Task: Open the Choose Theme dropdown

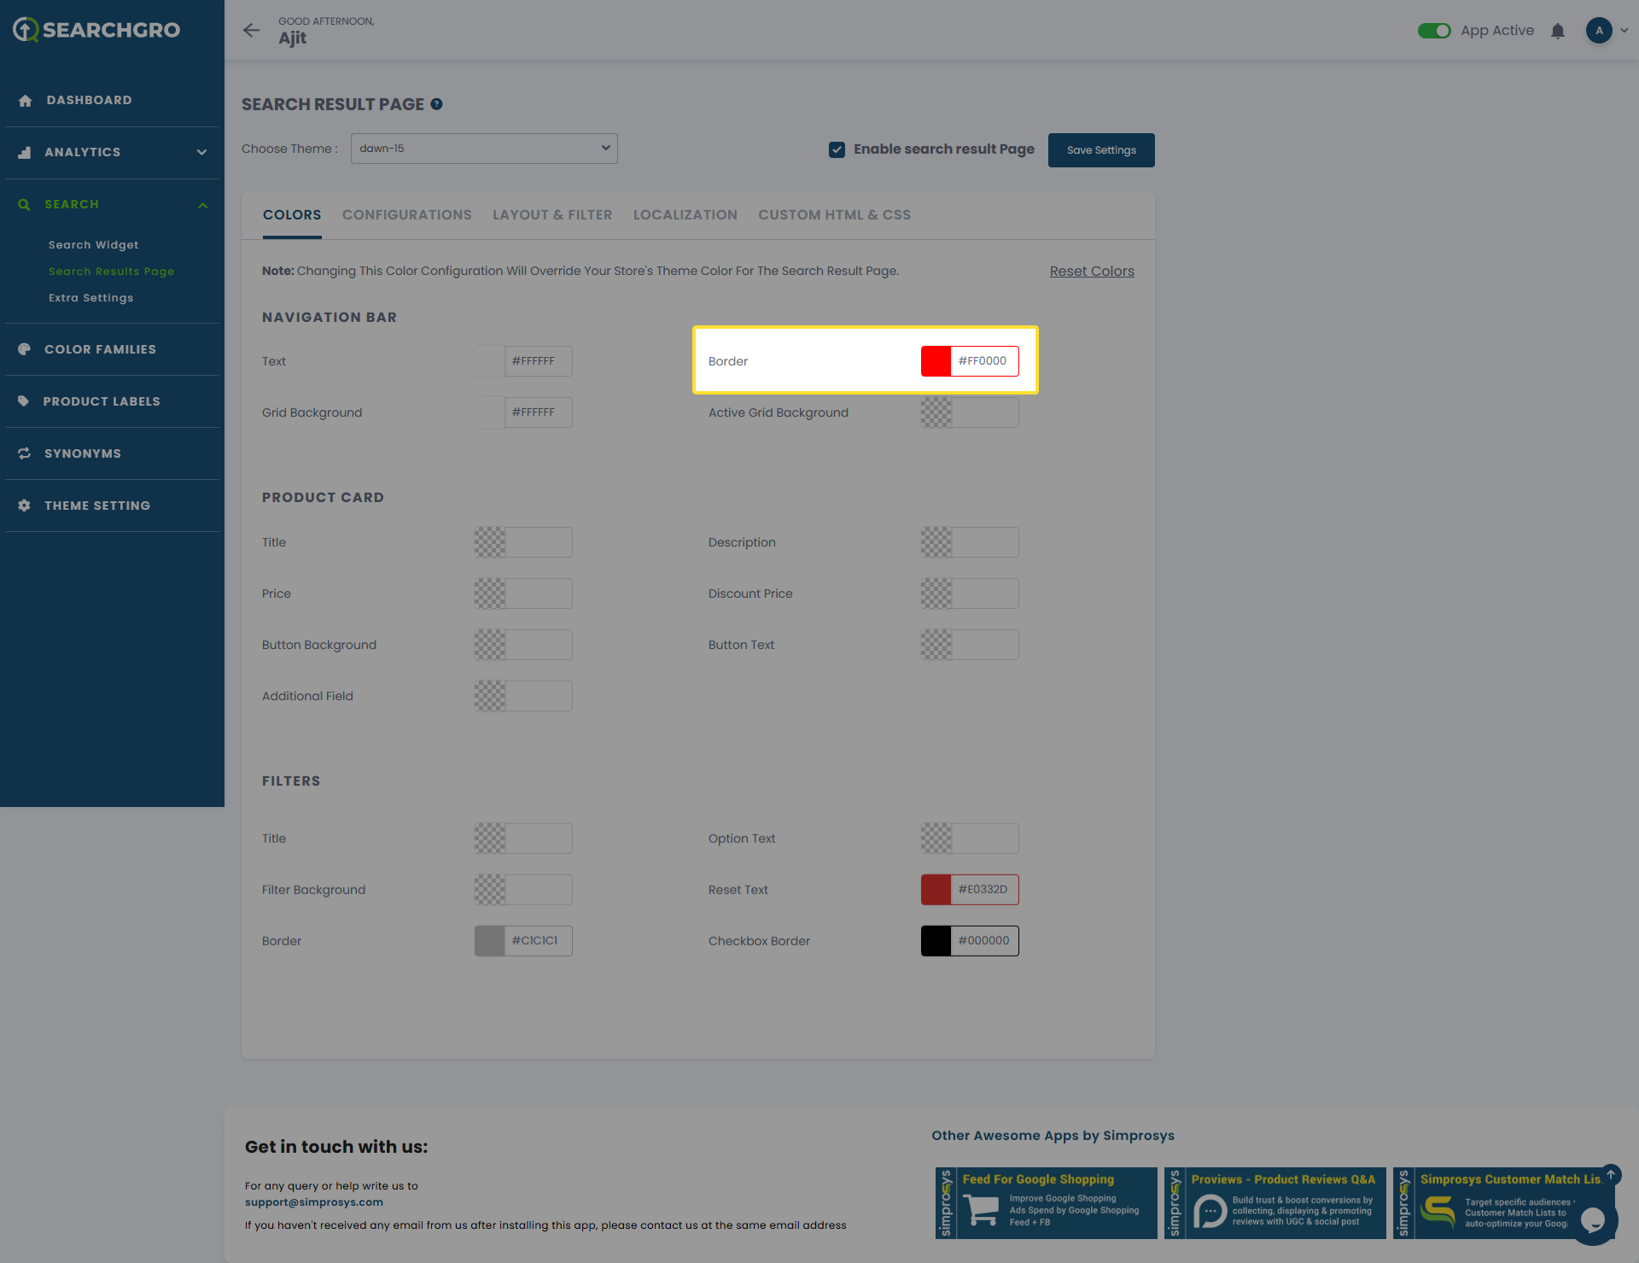Action: [484, 149]
